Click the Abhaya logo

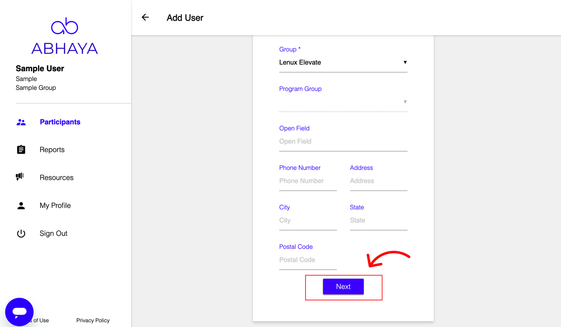click(x=65, y=36)
